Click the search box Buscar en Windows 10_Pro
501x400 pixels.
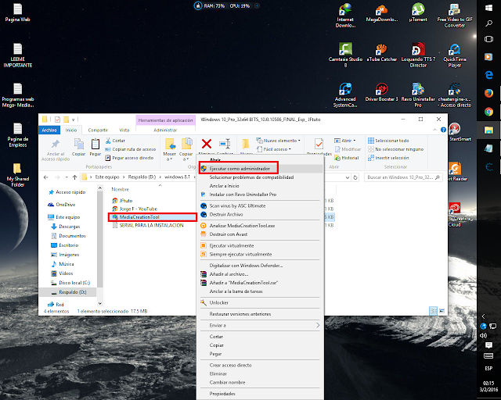tap(403, 177)
